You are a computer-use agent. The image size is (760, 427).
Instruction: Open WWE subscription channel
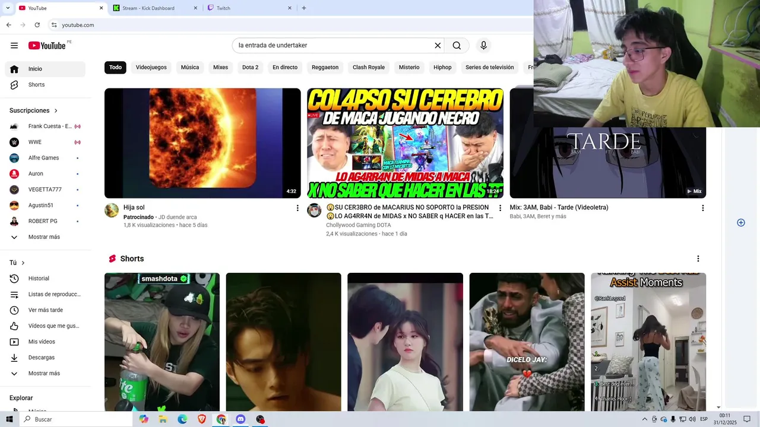[45, 142]
